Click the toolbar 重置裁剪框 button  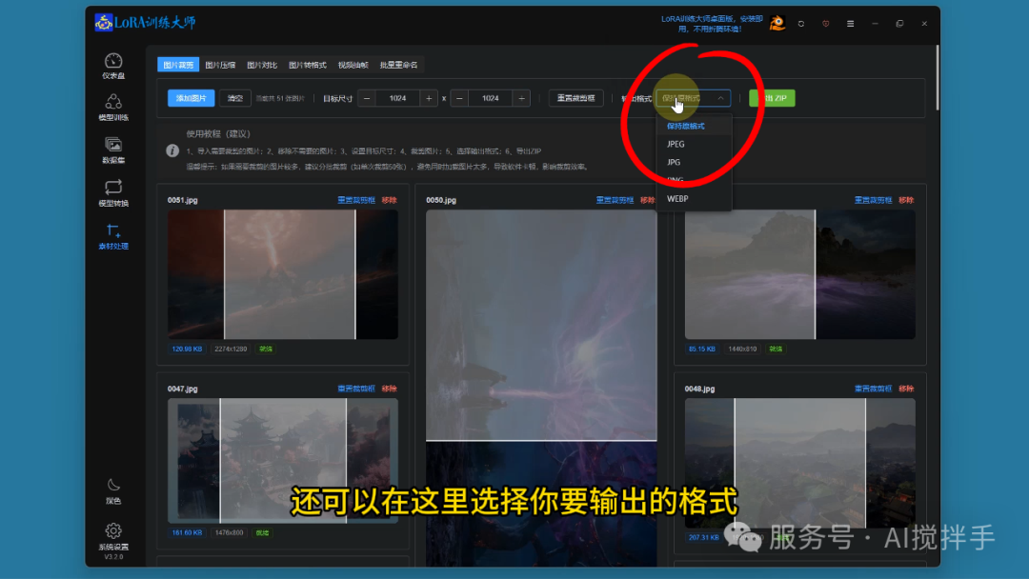(575, 98)
